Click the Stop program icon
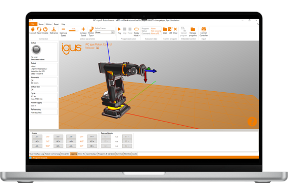 (124, 29)
